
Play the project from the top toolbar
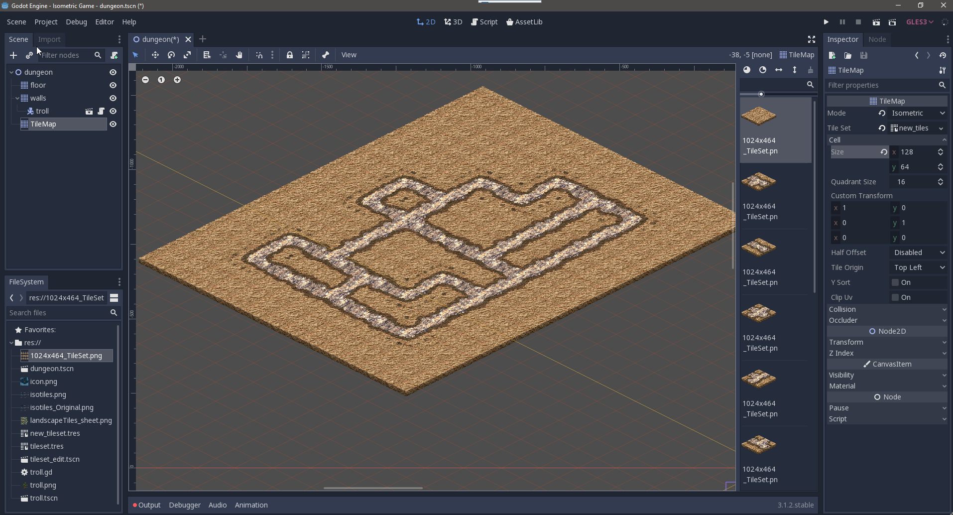(x=826, y=22)
